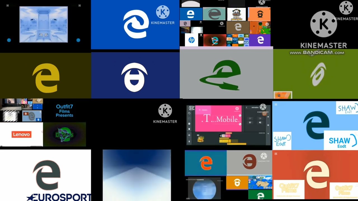Click the Animation panel title
The image size is (358, 201).
click(x=255, y=107)
